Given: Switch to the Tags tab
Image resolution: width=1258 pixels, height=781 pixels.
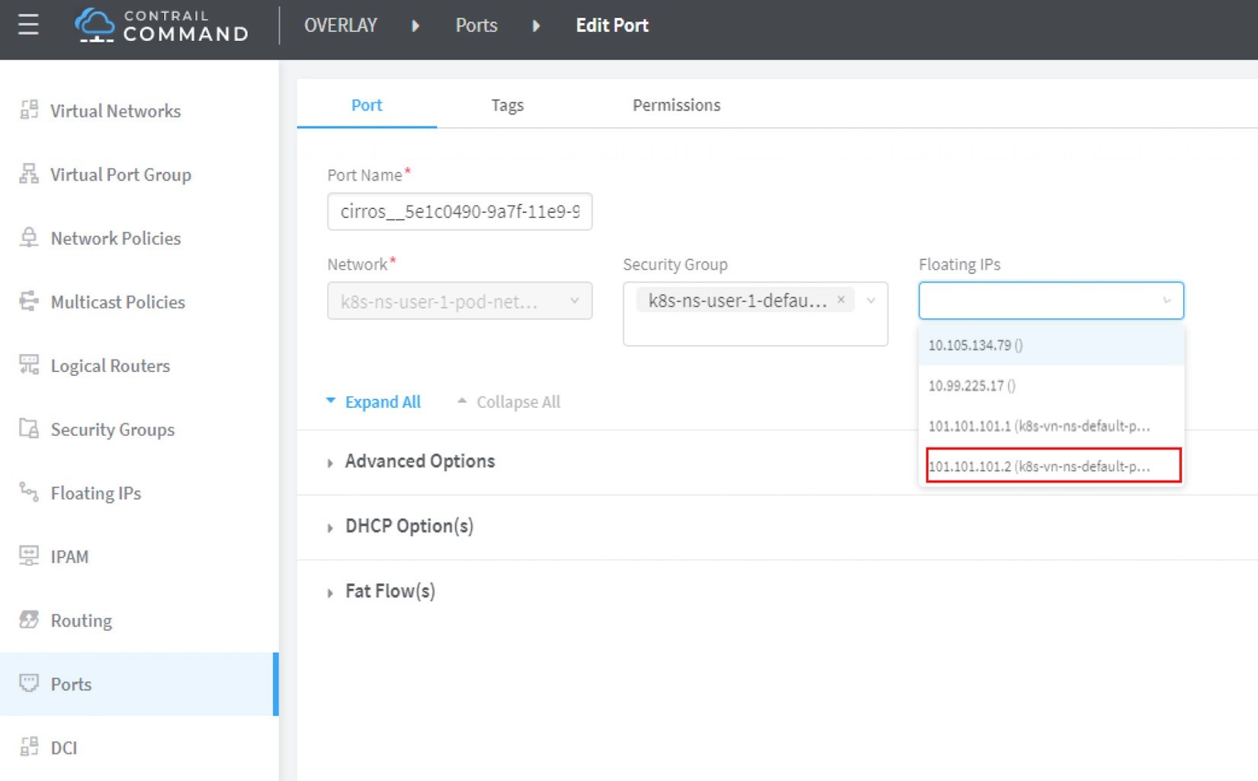Looking at the screenshot, I should 507,105.
